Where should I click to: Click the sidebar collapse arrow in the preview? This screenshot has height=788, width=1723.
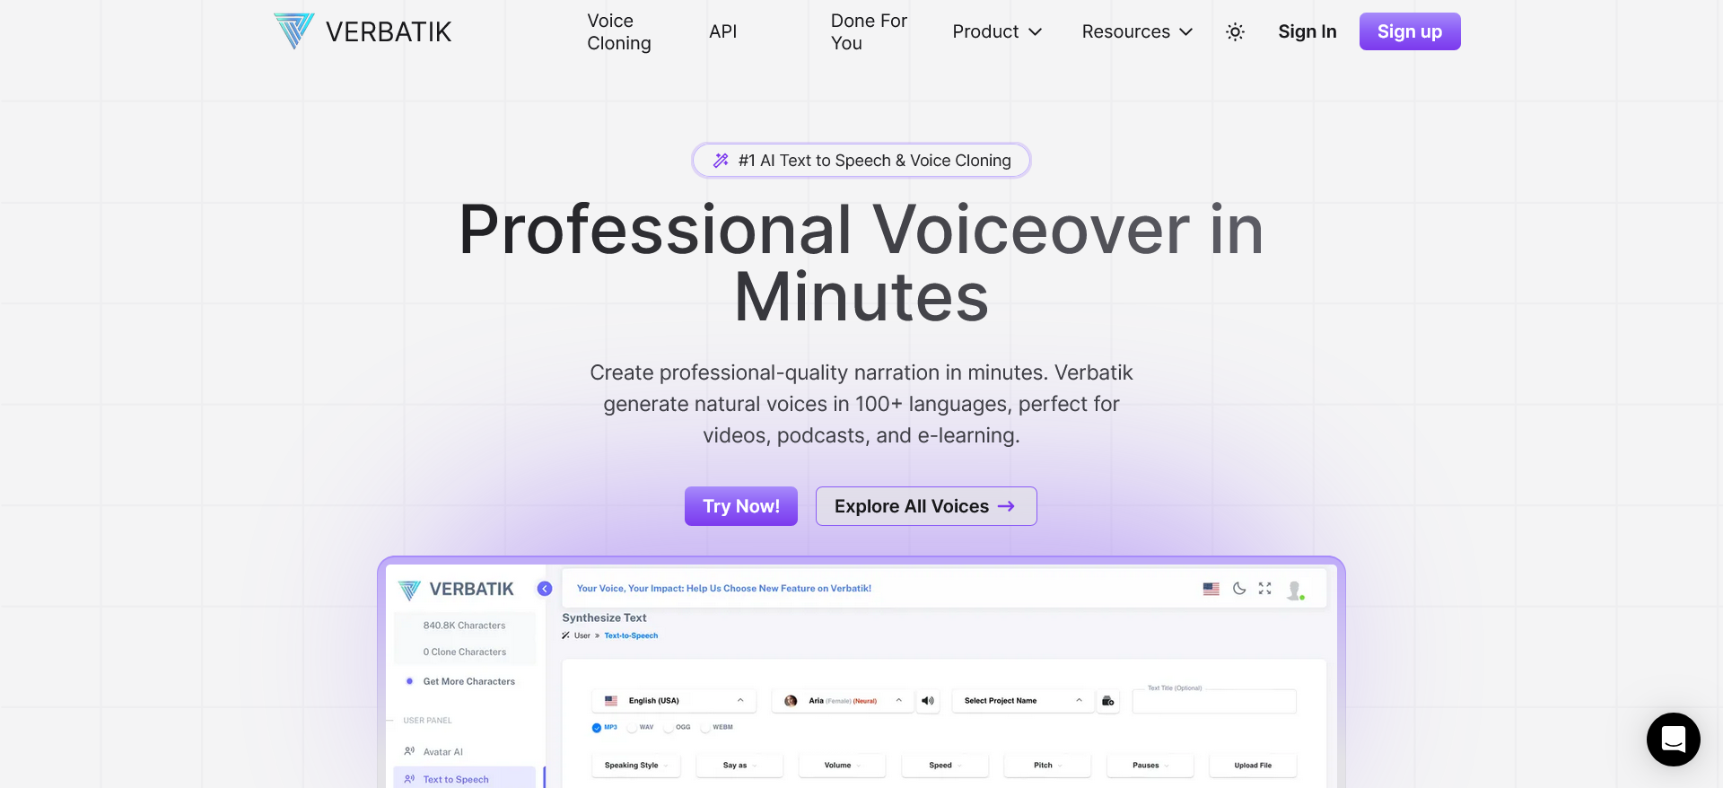tap(545, 589)
